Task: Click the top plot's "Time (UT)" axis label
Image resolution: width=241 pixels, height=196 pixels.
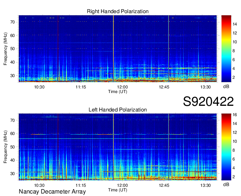Action: (x=118, y=92)
